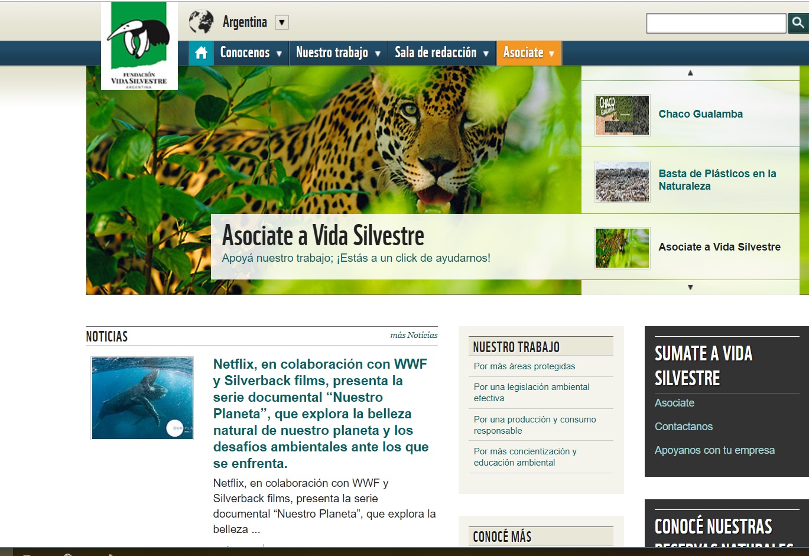Click the Fundación Vida Silvestre anteater logo
The height and width of the screenshot is (556, 809).
[139, 45]
